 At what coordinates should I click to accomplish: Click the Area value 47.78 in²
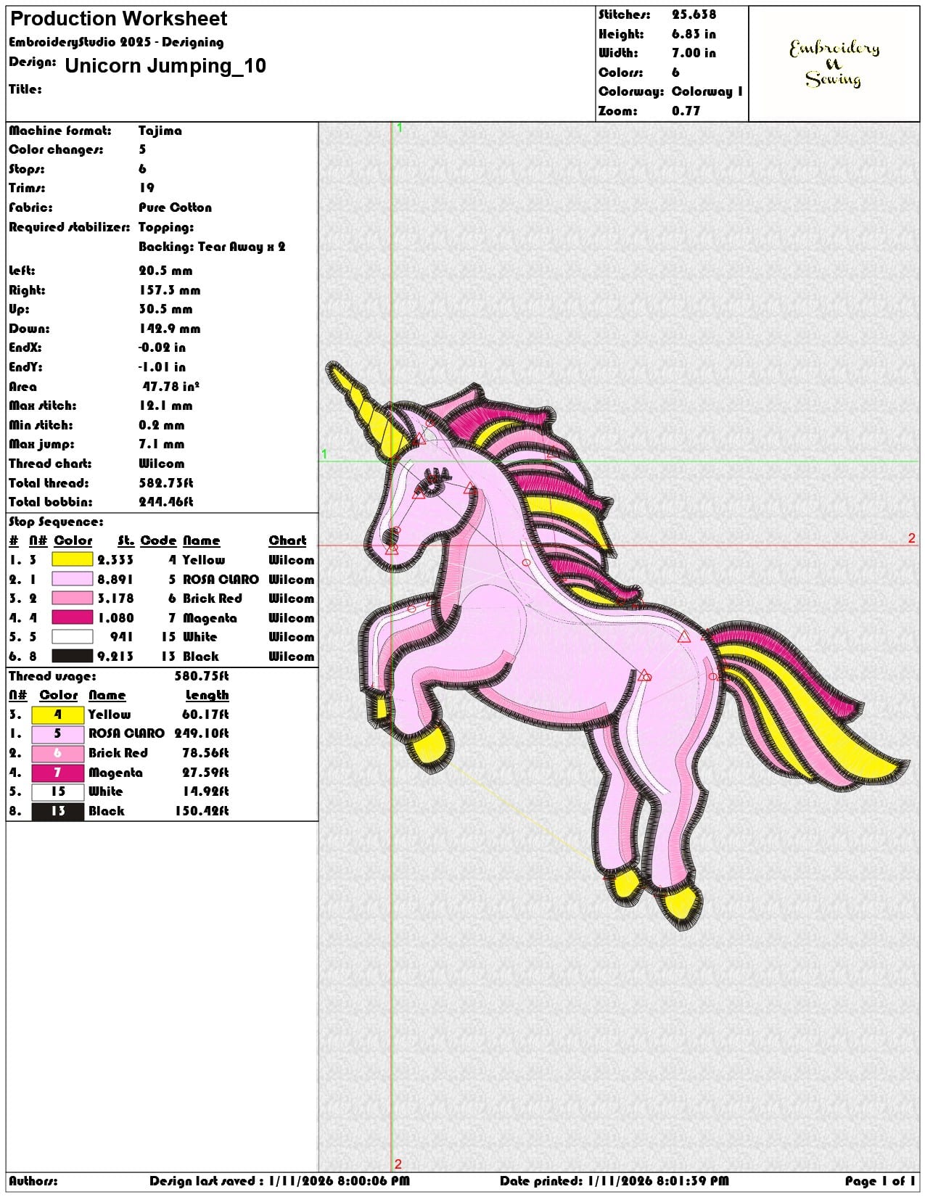(x=170, y=386)
